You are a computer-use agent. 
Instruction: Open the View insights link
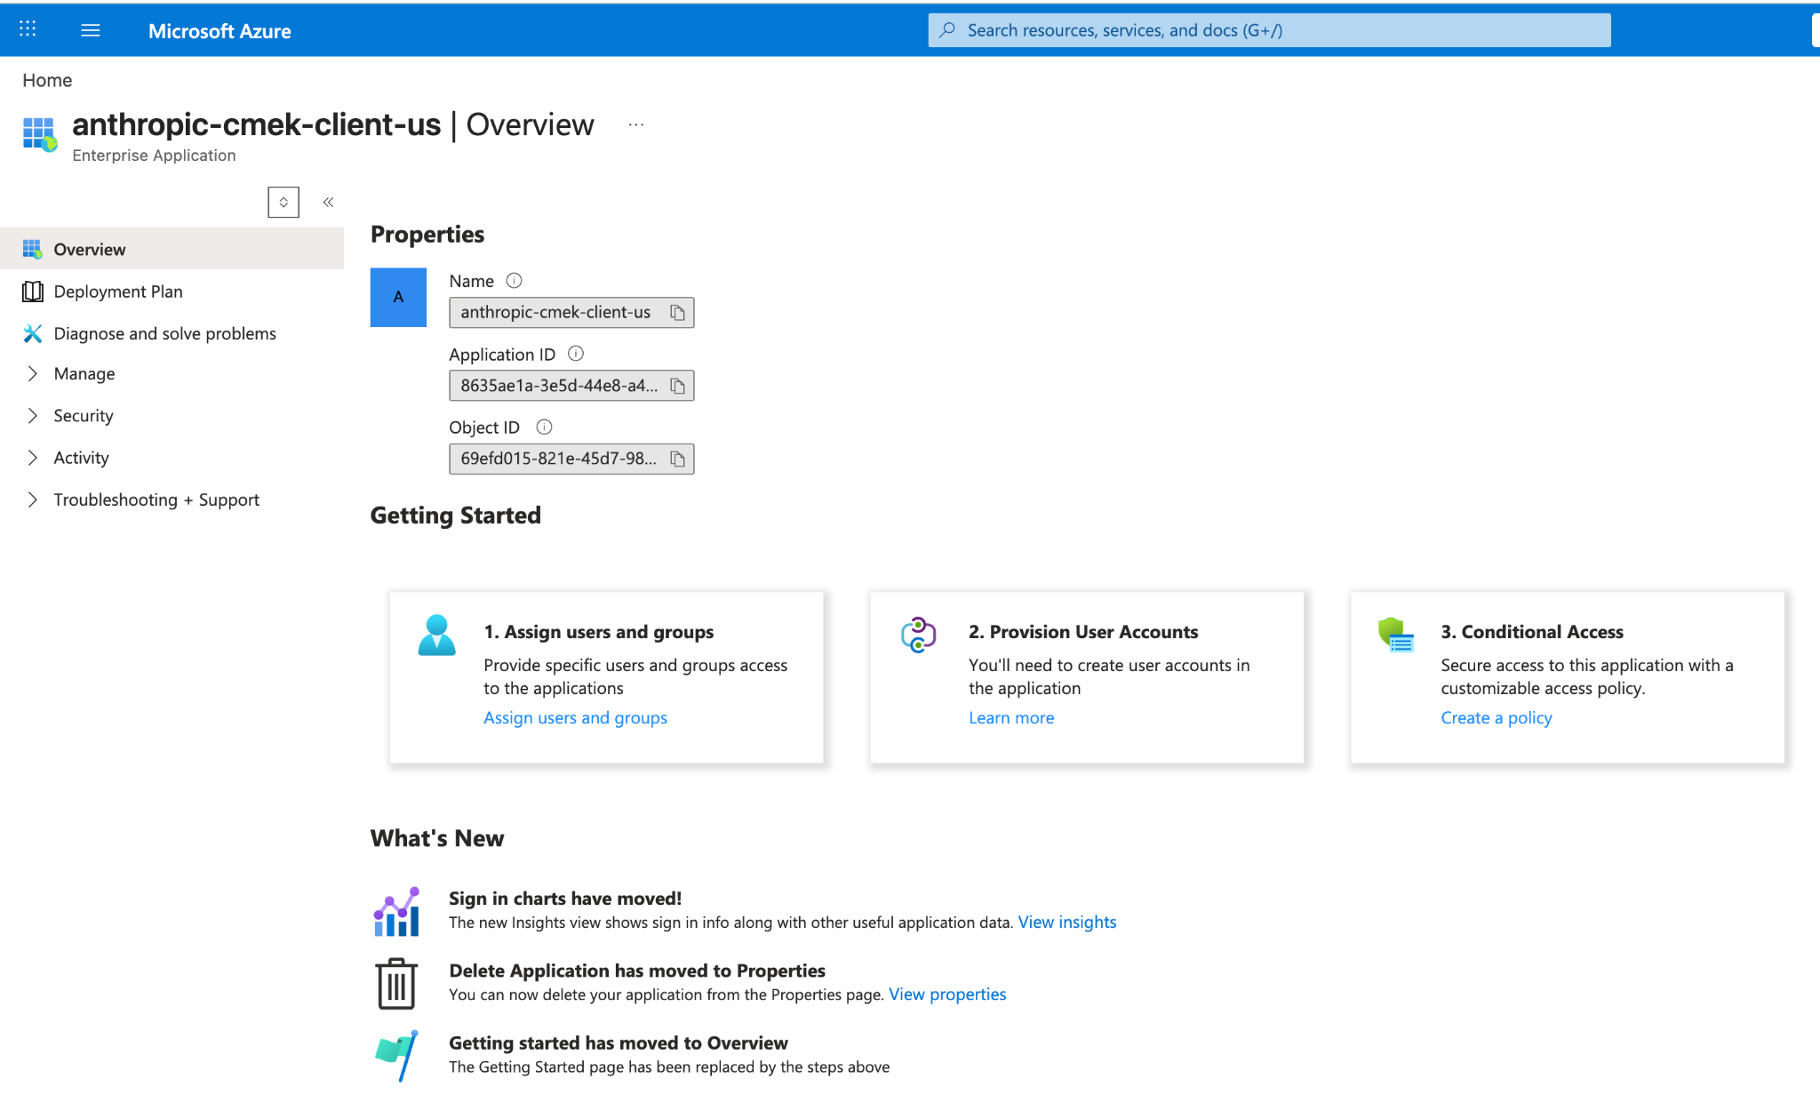coord(1067,922)
